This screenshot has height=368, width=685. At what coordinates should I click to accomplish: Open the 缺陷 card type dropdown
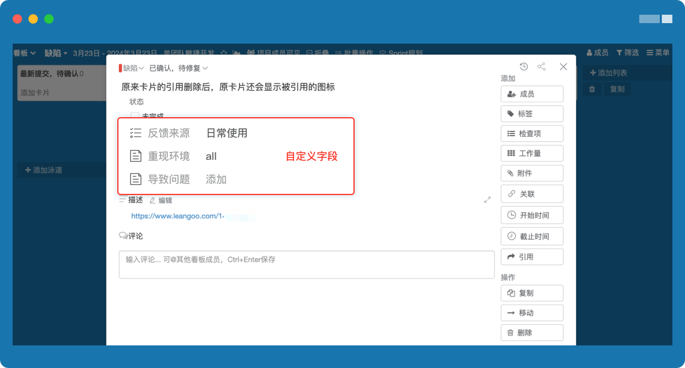coord(133,68)
